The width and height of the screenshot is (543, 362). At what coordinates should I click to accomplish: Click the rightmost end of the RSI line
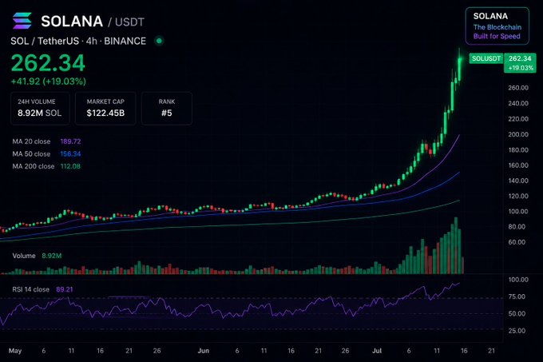click(x=459, y=283)
